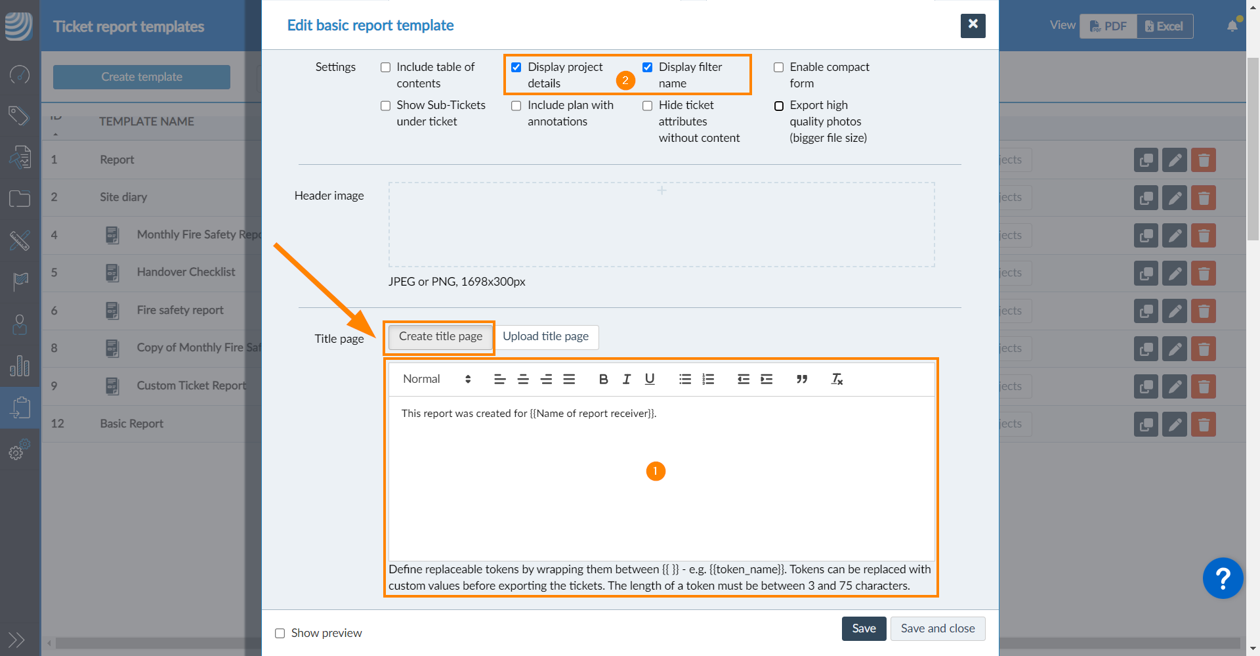Clear text formatting in editor toolbar
This screenshot has height=656, width=1260.
837,379
